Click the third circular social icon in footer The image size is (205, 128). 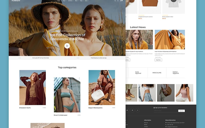tap(138, 110)
